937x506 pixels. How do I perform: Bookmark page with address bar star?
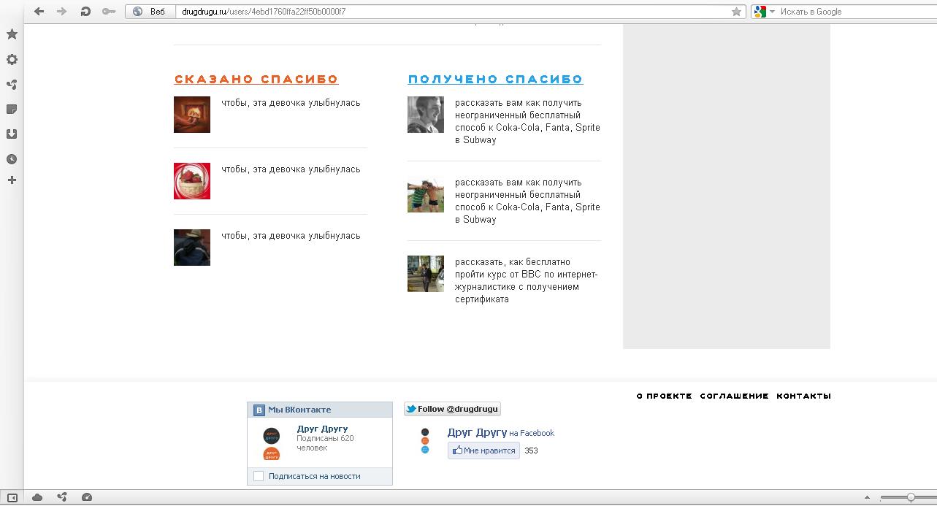[x=737, y=12]
